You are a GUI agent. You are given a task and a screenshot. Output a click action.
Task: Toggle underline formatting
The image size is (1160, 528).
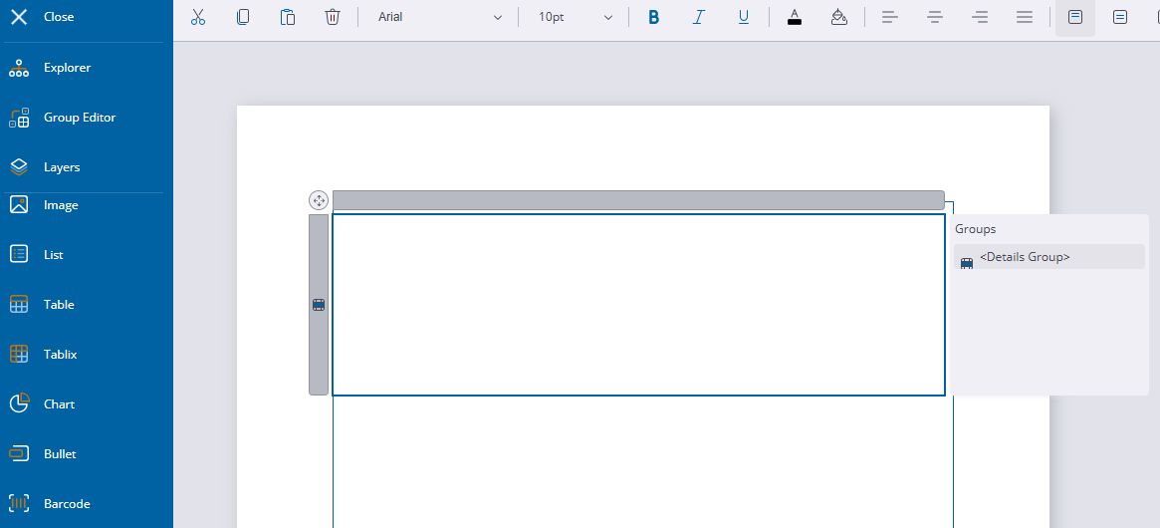click(744, 17)
